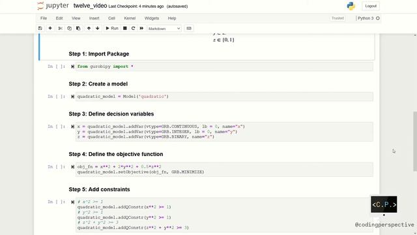
Task: Open the View menu
Action: [76, 18]
